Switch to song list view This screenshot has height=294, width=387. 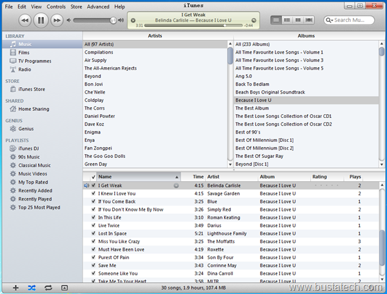(x=276, y=20)
